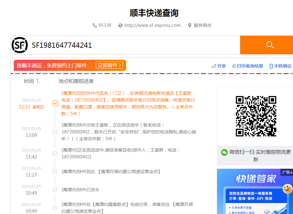Click the 时间 column header

[x=29, y=81]
